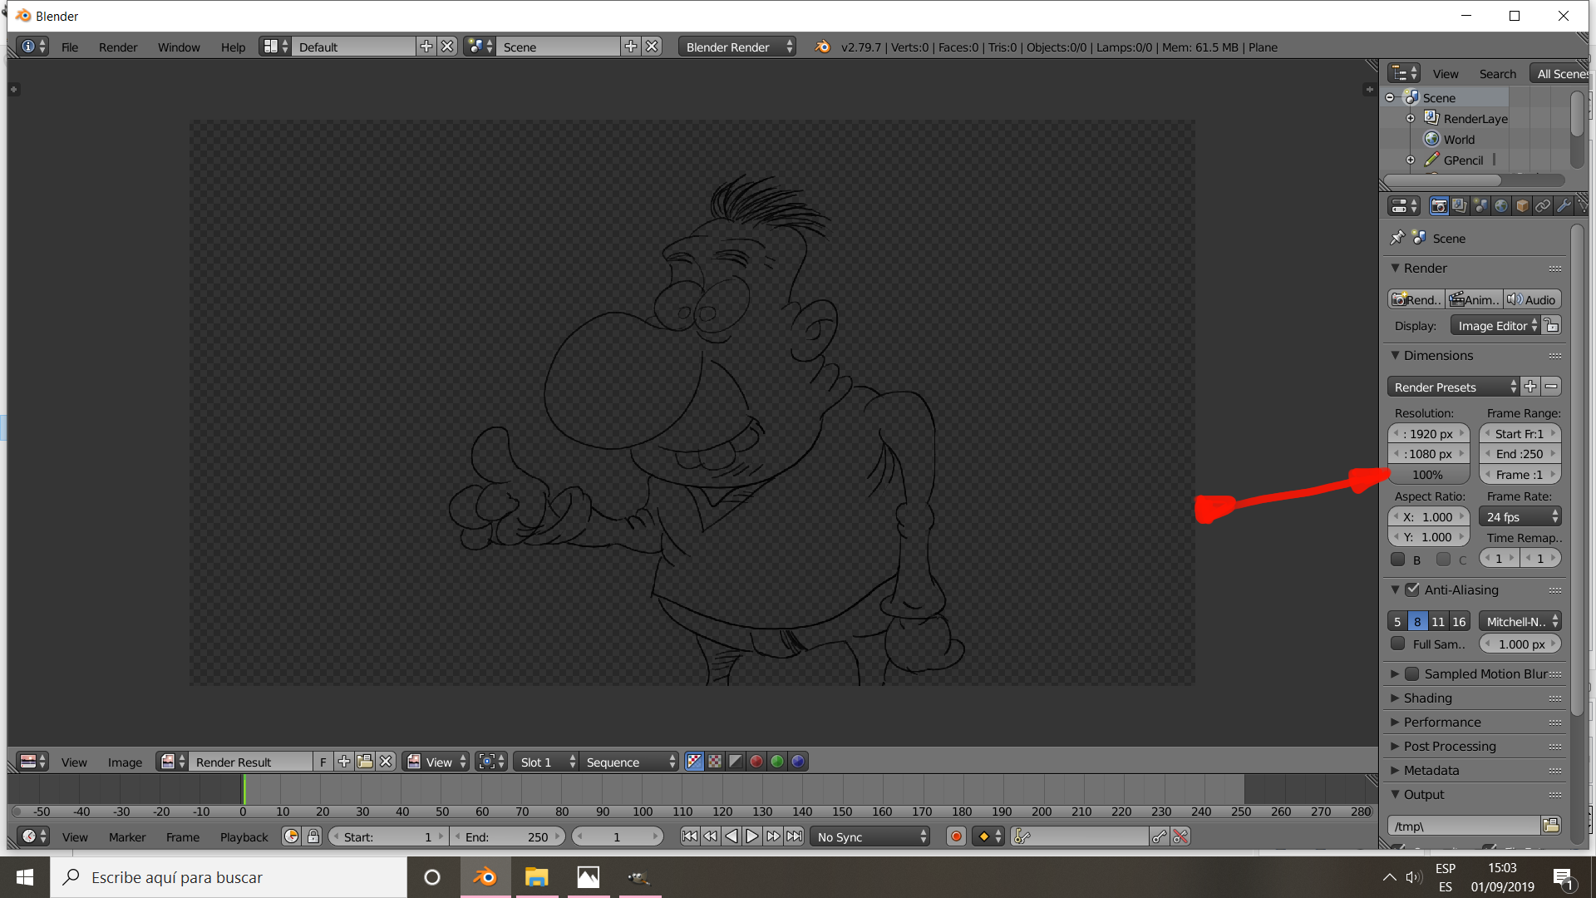Viewport: 1596px width, 898px height.
Task: Enable the Full Sample checkbox
Action: [x=1398, y=644]
